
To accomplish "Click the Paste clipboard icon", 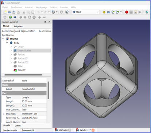I will [33, 12].
